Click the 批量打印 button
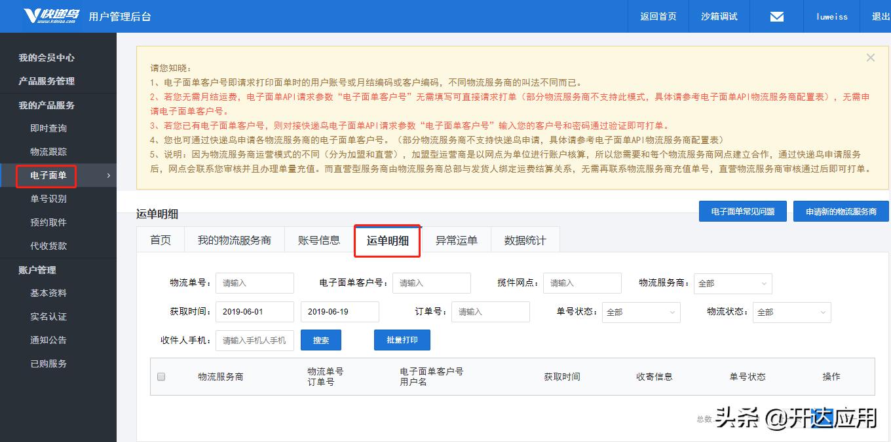 (402, 340)
